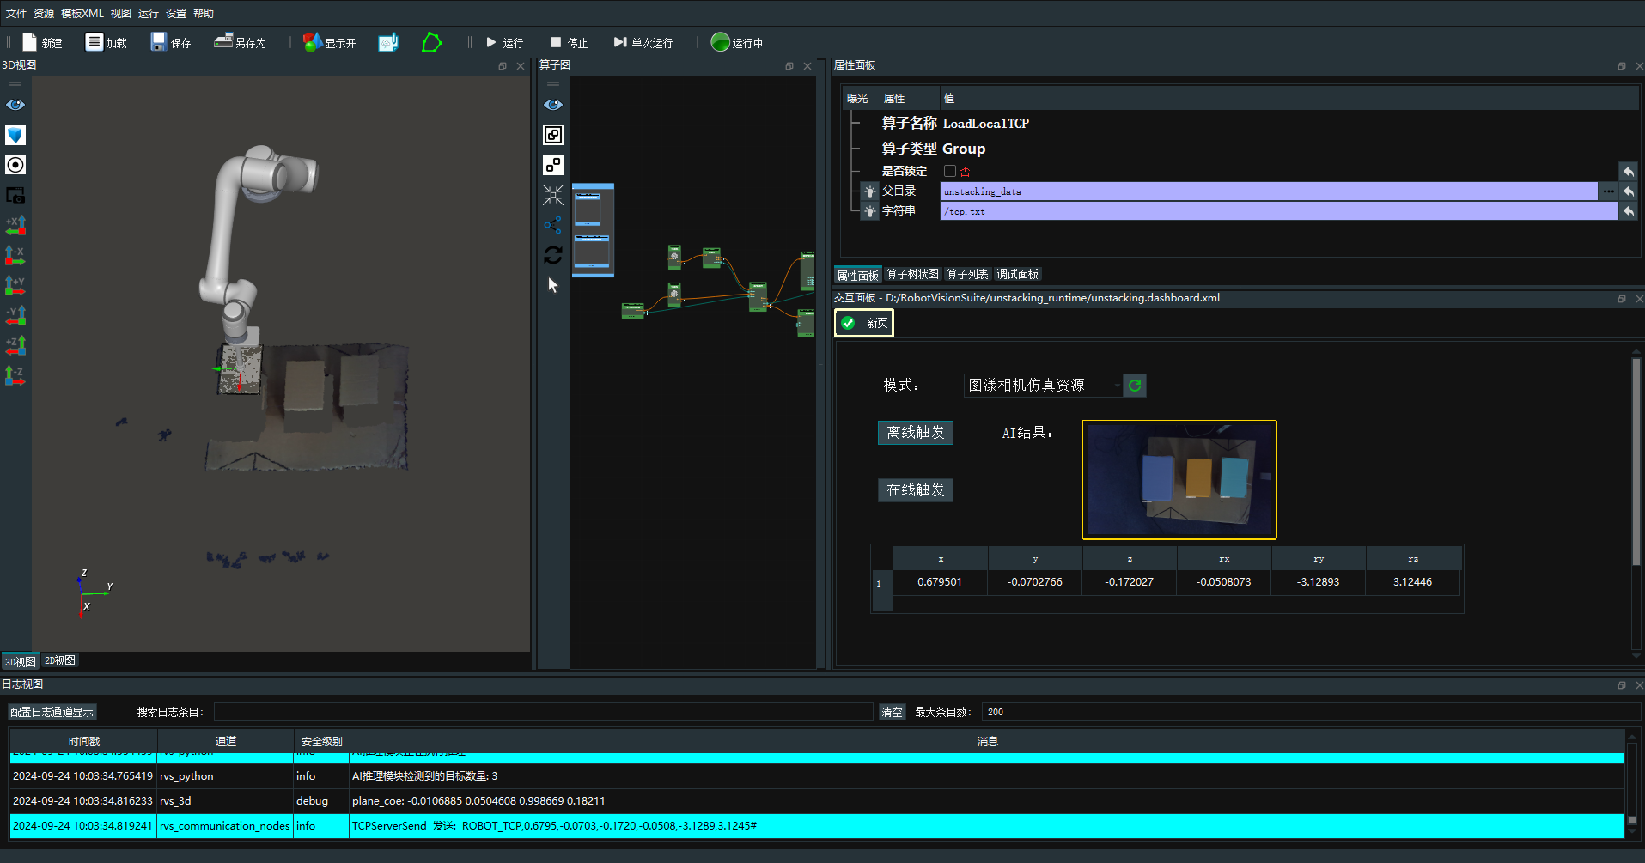Set 3D view to -Y axis orientation
The width and height of the screenshot is (1645, 863).
(x=15, y=315)
